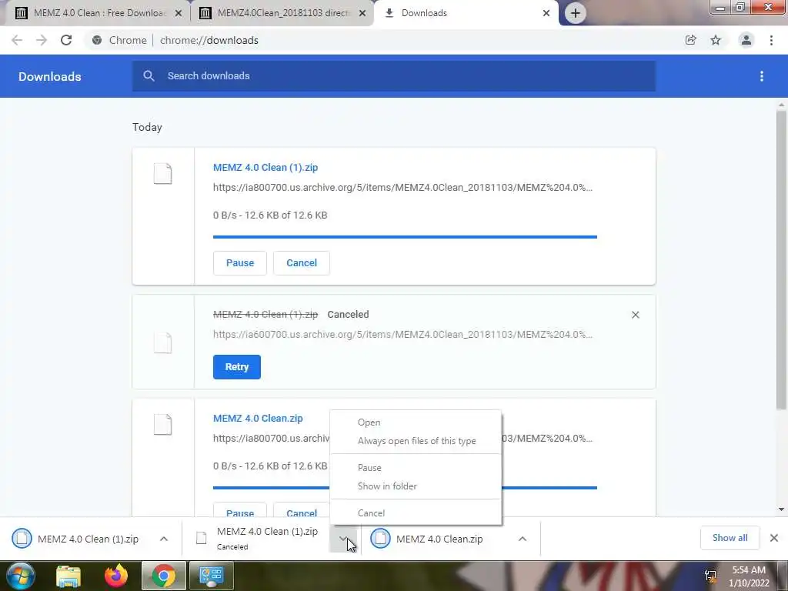Click the search magnifier icon
This screenshot has height=591, width=788.
tap(149, 76)
